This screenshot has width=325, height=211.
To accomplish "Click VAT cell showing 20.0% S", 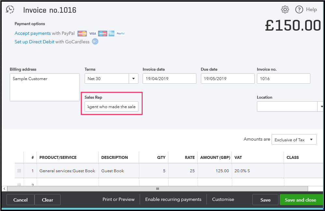I will [x=258, y=171].
